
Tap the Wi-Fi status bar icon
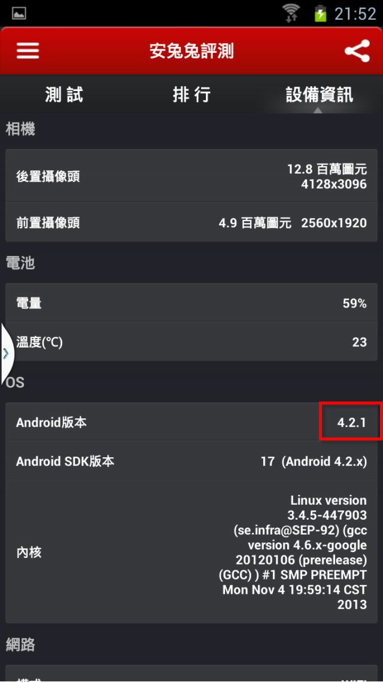coord(292,13)
